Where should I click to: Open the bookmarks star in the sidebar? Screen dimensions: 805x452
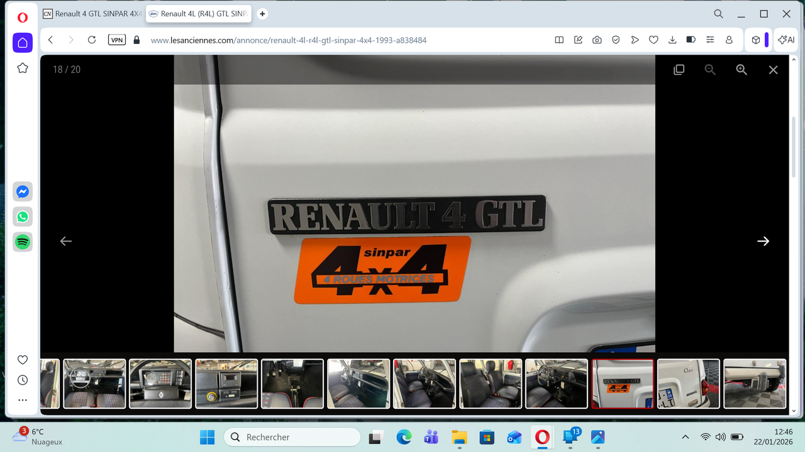click(x=23, y=68)
